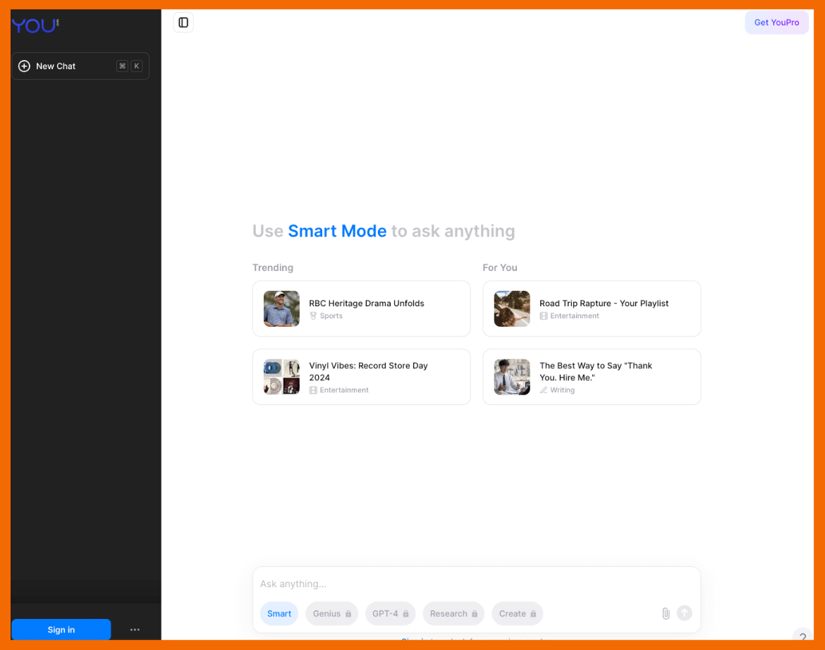
Task: Click the Sign in button
Action: coord(61,630)
